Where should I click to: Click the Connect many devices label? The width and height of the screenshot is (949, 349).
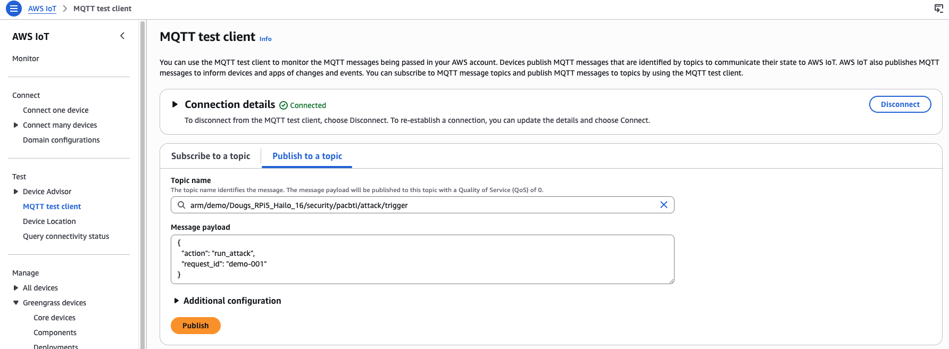point(60,125)
